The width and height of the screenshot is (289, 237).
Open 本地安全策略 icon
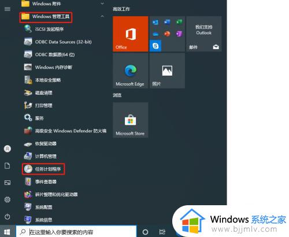coord(28,80)
